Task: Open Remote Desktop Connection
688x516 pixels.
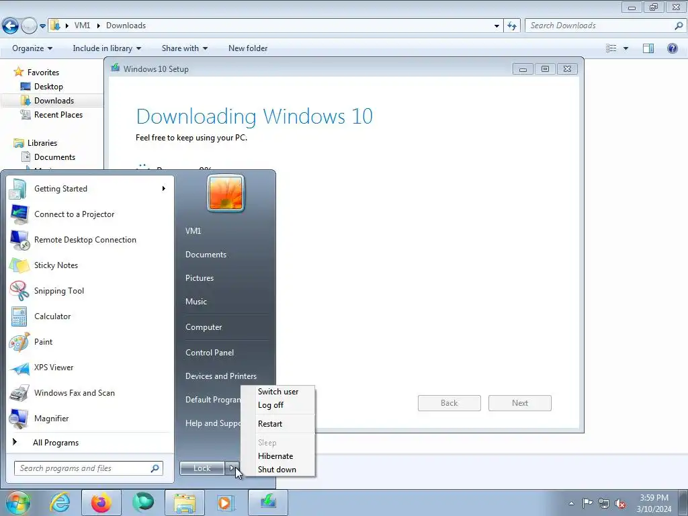Action: click(x=89, y=240)
